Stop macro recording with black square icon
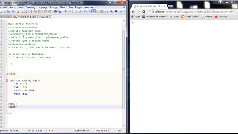The width and height of the screenshot is (238, 134). tap(116, 12)
